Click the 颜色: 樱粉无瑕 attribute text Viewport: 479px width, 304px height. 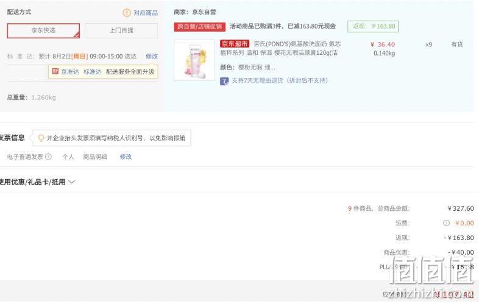click(247, 67)
